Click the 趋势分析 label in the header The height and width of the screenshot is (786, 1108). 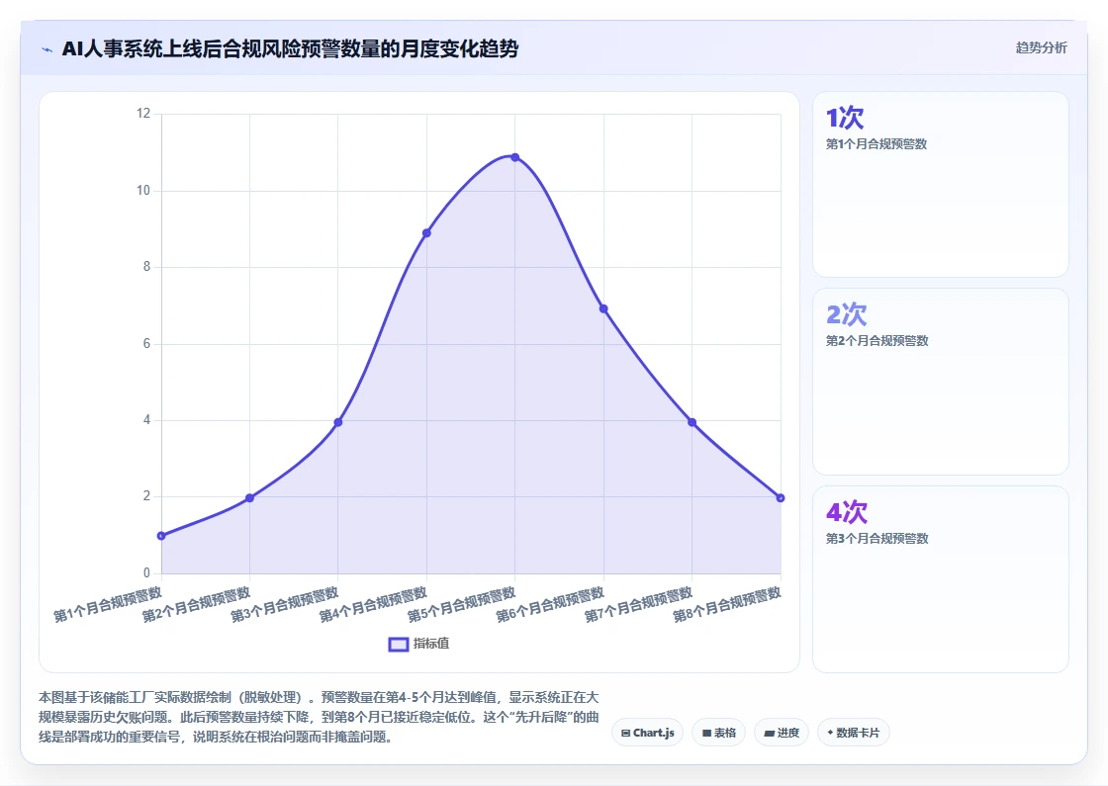pos(1041,48)
